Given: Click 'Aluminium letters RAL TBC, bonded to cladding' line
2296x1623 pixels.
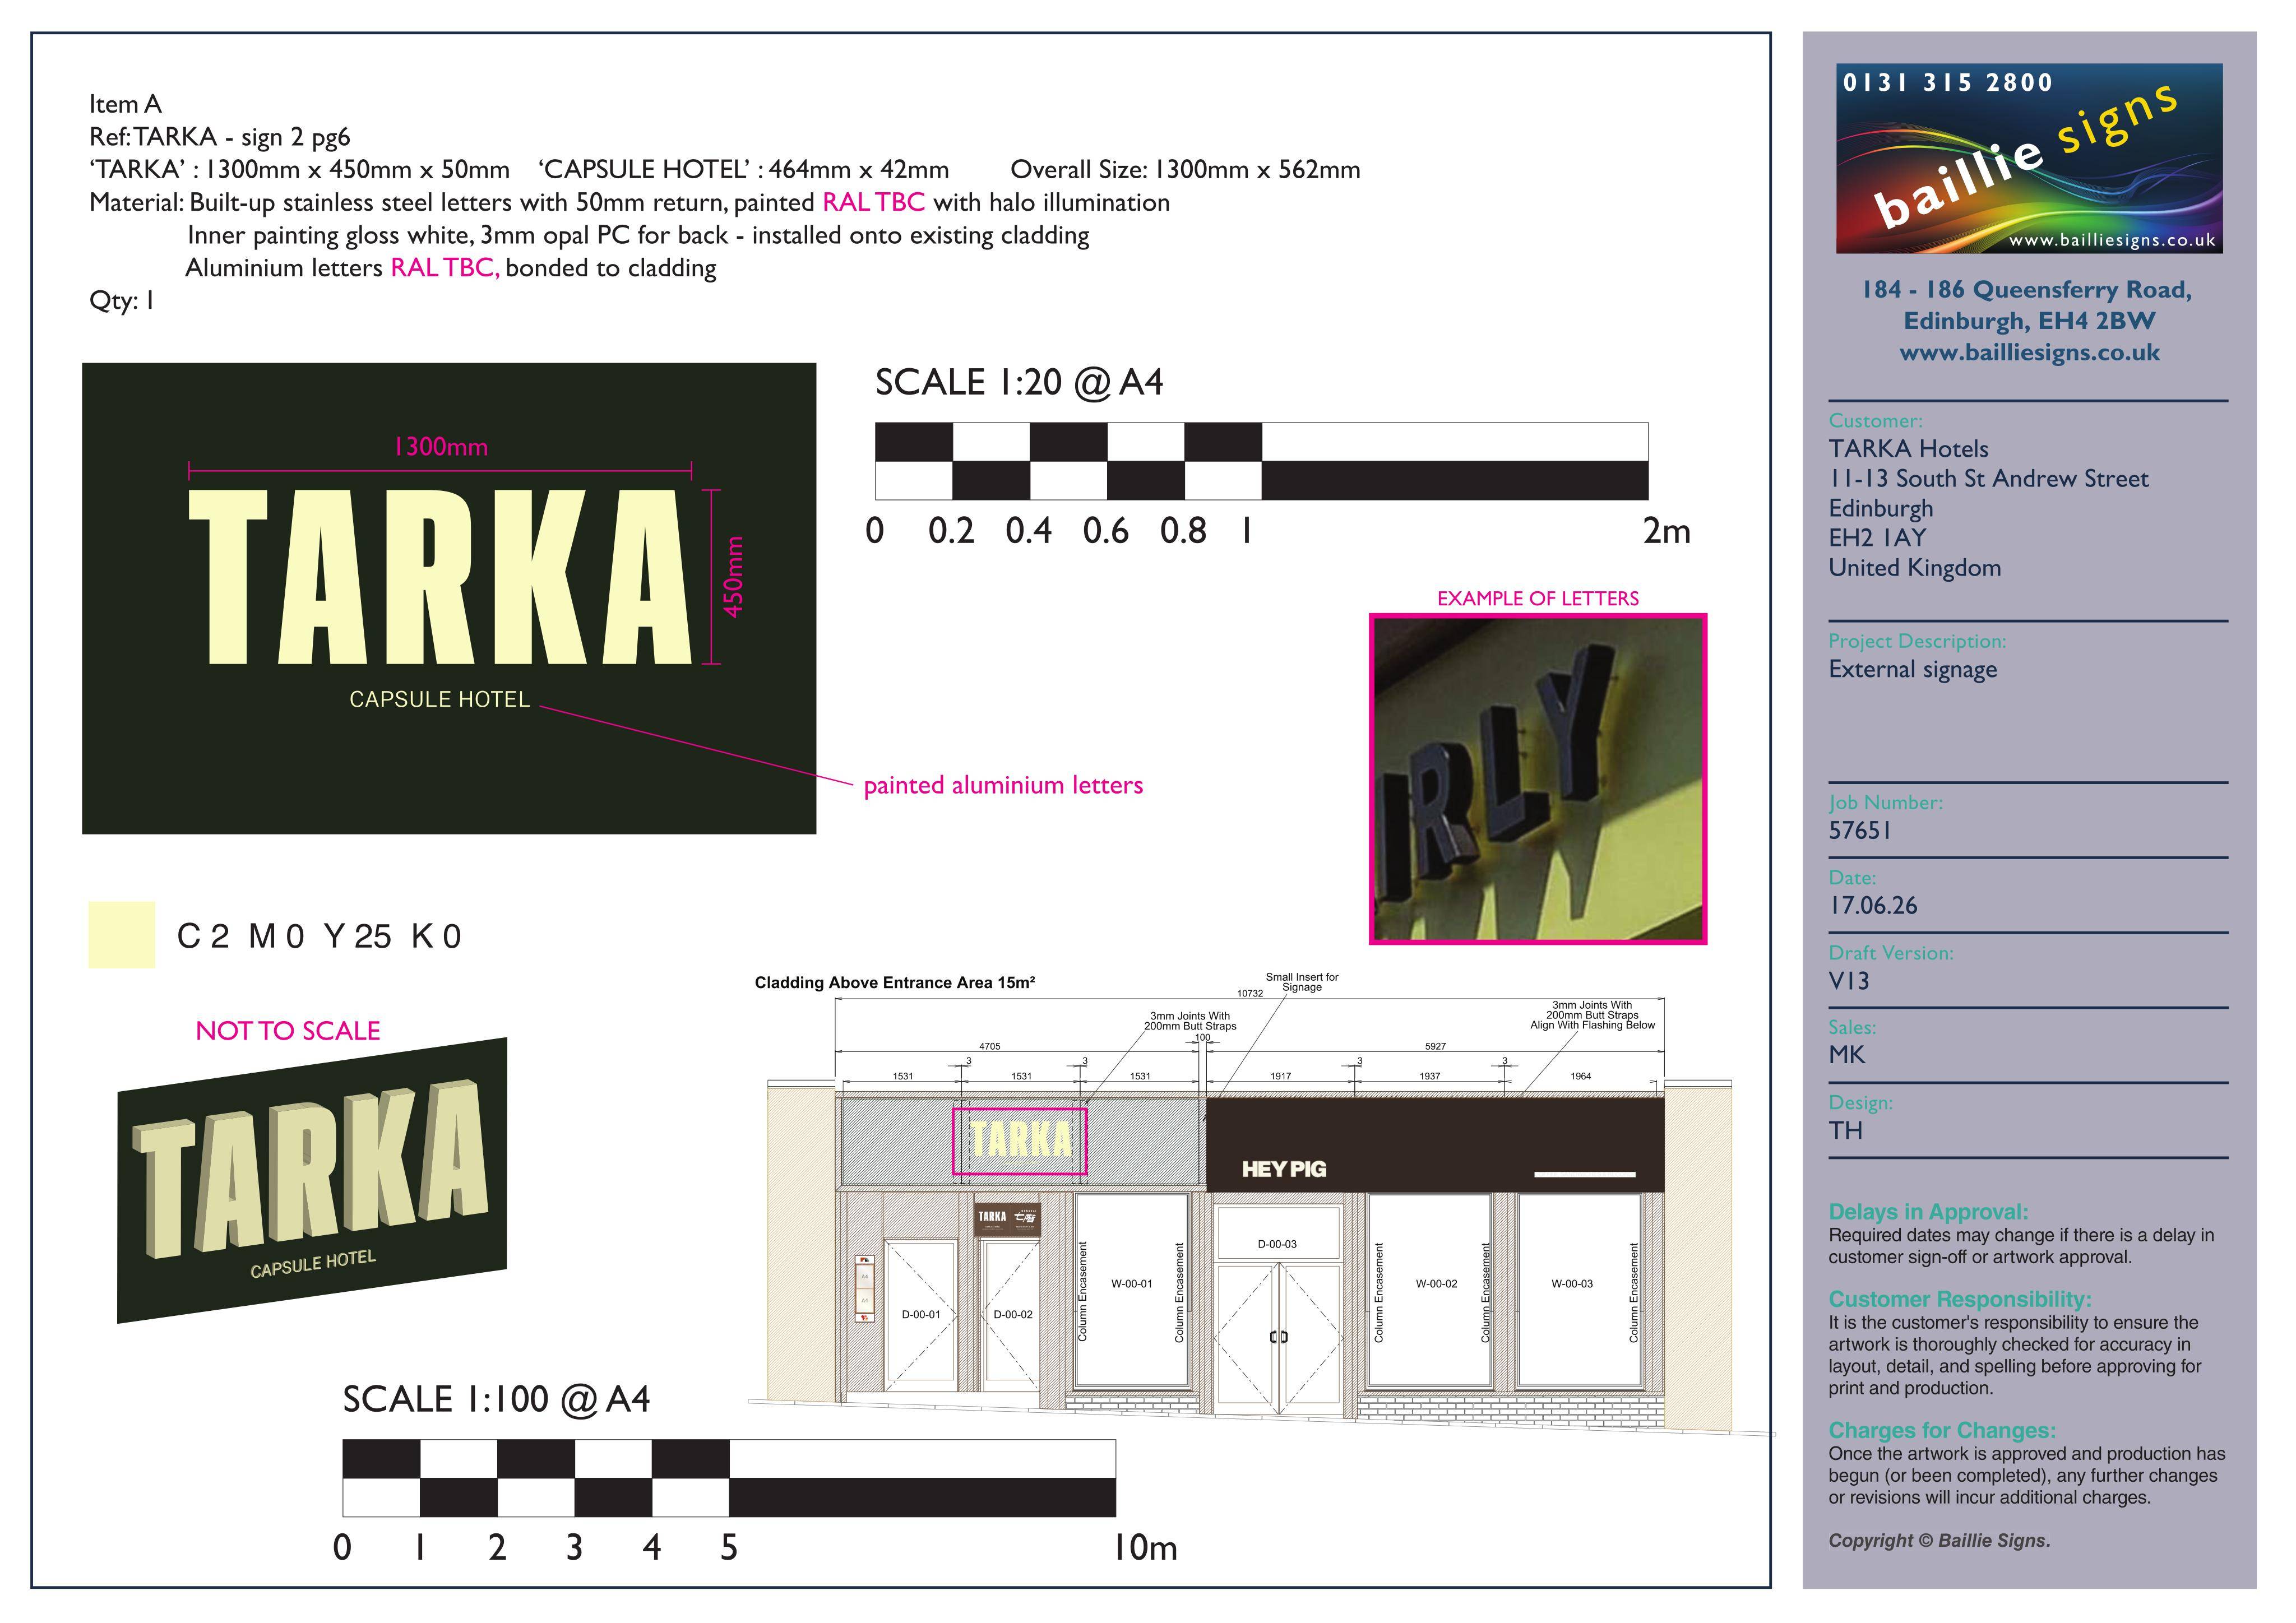Looking at the screenshot, I should click(451, 268).
